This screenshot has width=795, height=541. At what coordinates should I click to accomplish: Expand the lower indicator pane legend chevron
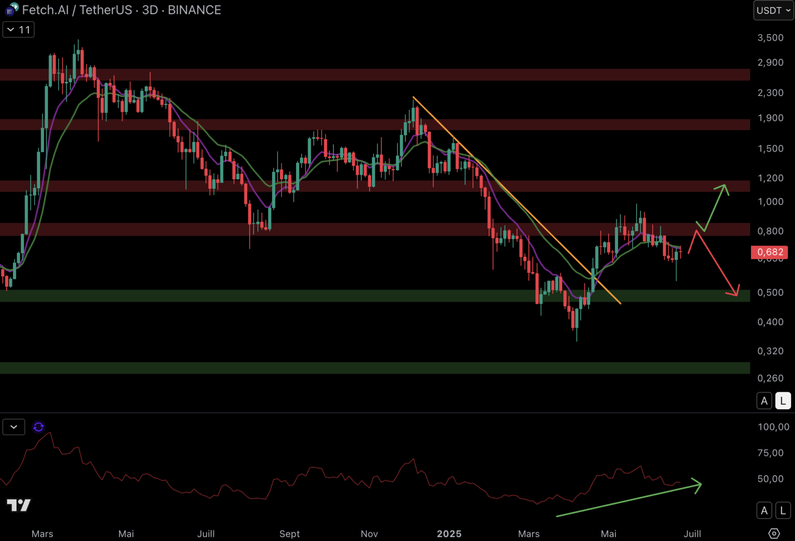[14, 427]
